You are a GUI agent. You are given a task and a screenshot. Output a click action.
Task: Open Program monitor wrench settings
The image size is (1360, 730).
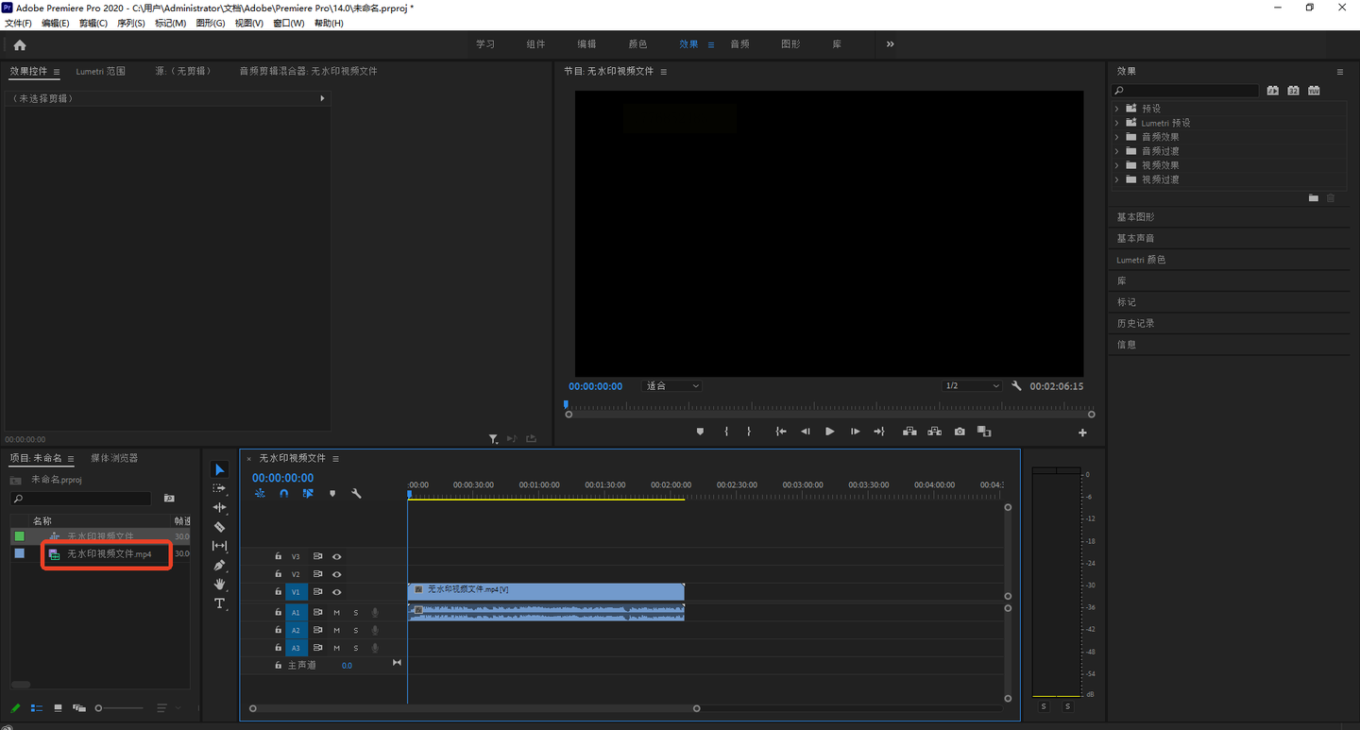tap(1016, 386)
